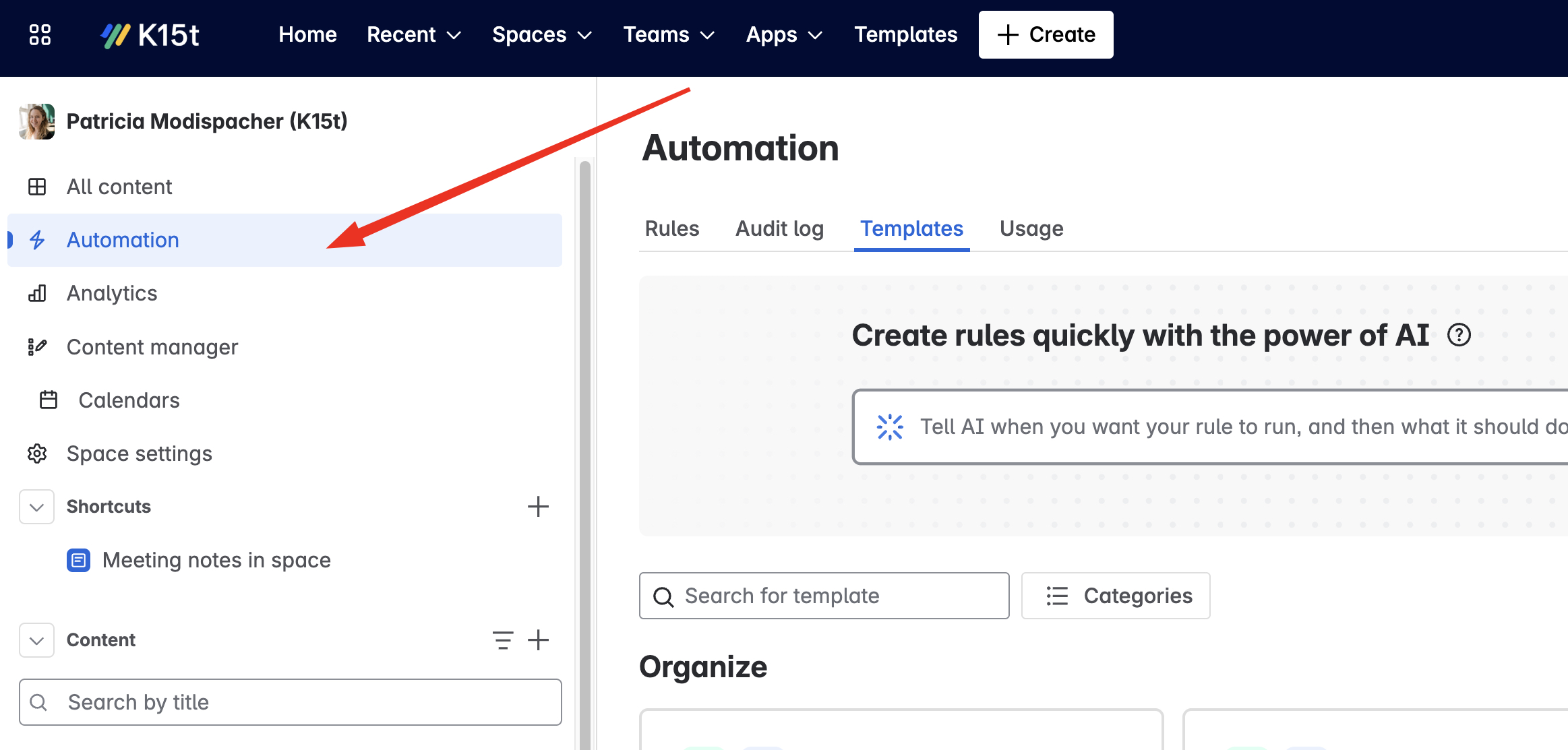Image resolution: width=1568 pixels, height=750 pixels.
Task: Click the Content manager icon
Action: pos(37,347)
